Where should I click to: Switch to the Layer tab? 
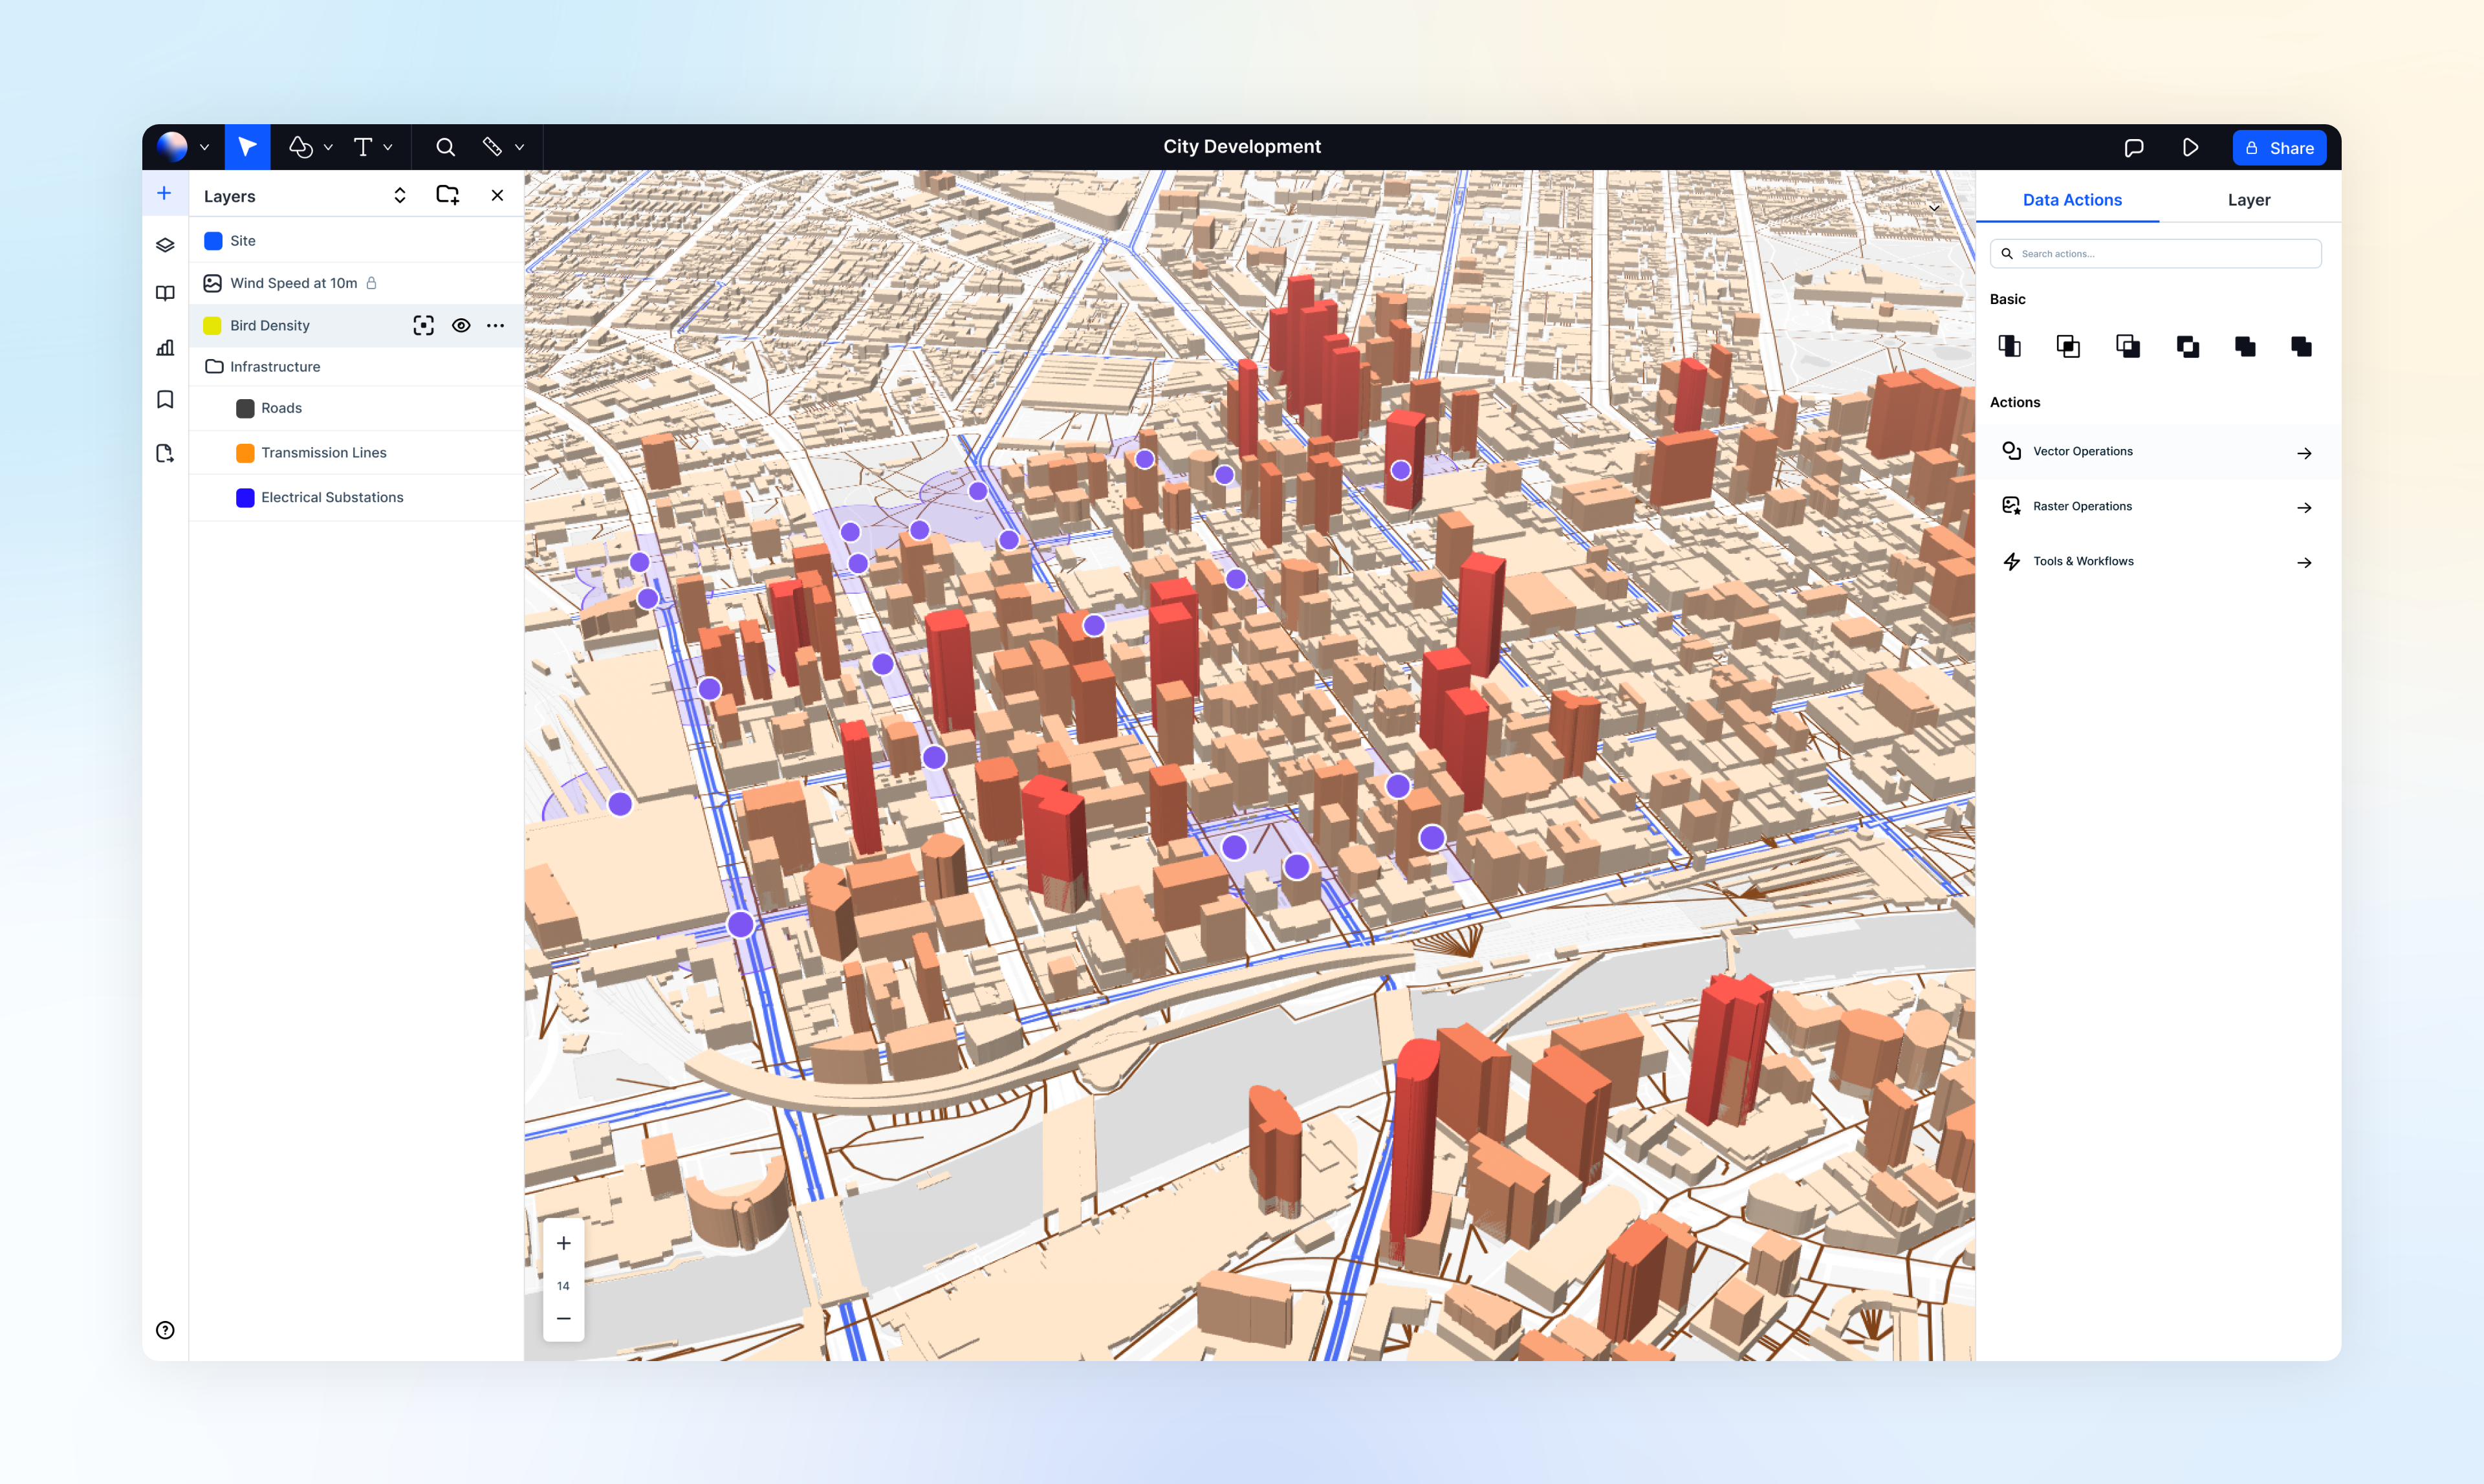[x=2248, y=200]
